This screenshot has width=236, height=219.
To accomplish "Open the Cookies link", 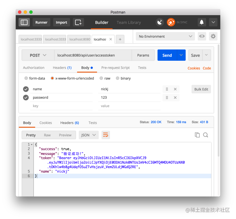I will (194, 68).
